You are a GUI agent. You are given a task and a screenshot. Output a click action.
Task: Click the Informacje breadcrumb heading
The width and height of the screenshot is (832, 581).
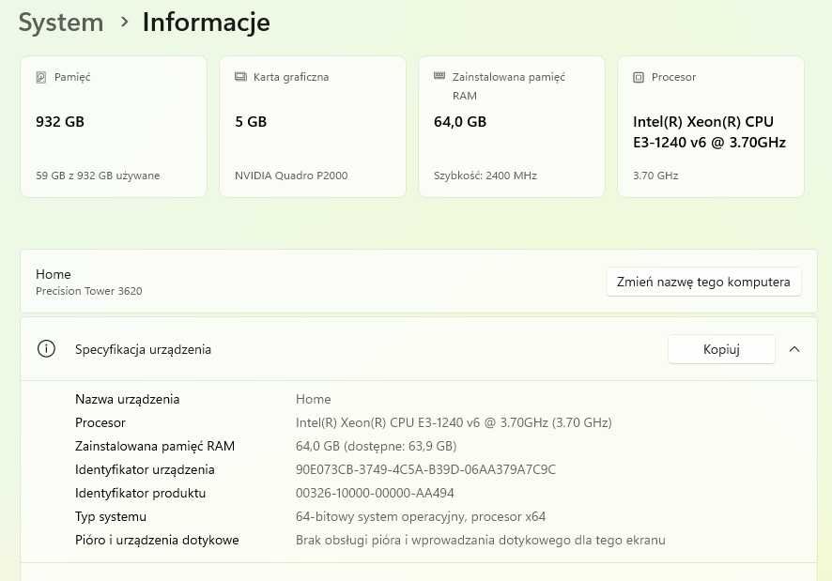[207, 23]
